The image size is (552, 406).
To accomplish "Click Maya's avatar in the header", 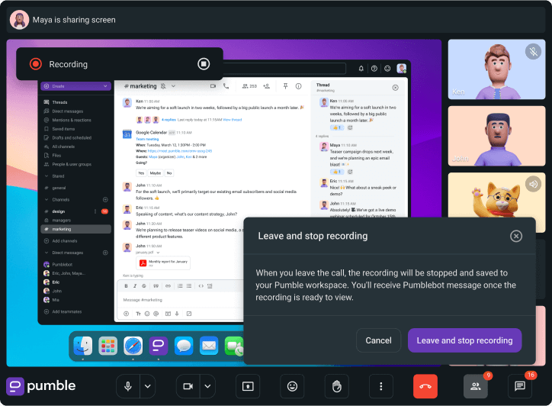I will click(19, 20).
